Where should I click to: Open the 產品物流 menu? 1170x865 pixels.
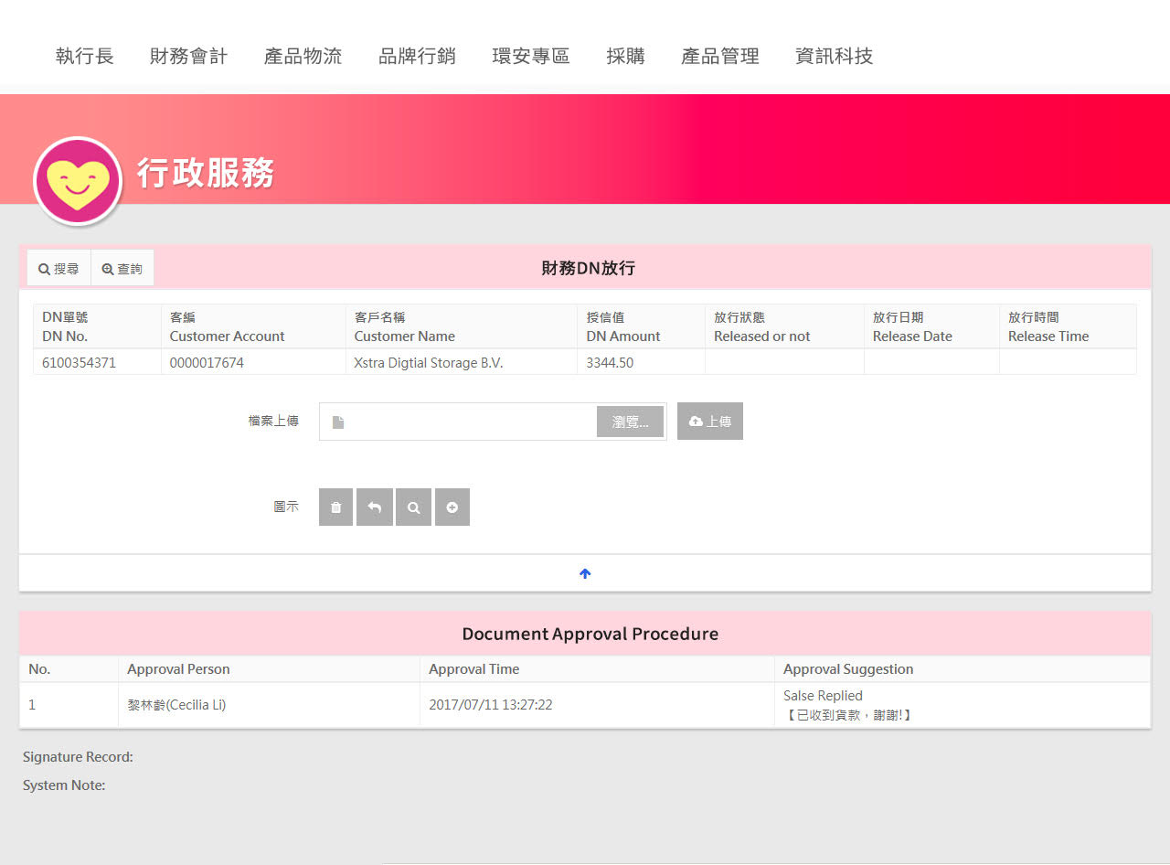tap(303, 56)
